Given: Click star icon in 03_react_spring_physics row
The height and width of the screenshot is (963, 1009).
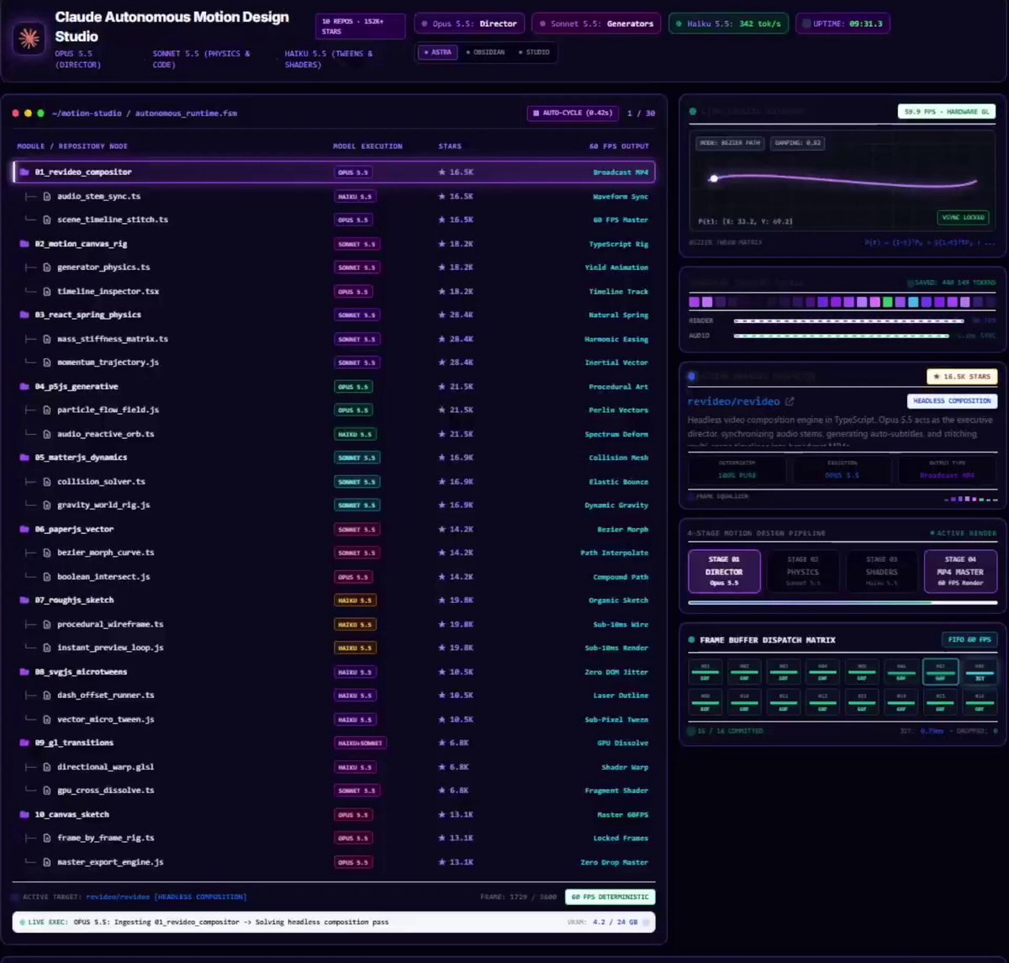Looking at the screenshot, I should point(442,315).
